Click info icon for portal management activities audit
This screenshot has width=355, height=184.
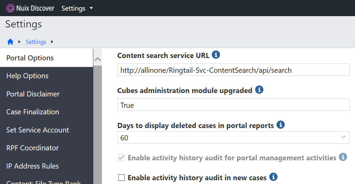tap(343, 157)
